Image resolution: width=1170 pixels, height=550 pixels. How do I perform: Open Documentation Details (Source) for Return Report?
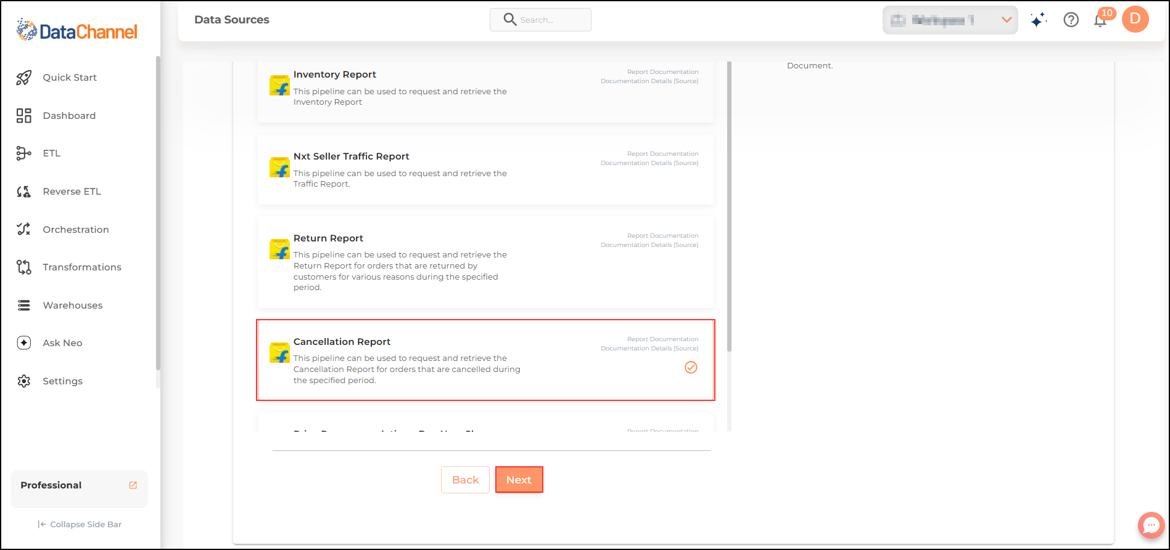pyautogui.click(x=649, y=245)
